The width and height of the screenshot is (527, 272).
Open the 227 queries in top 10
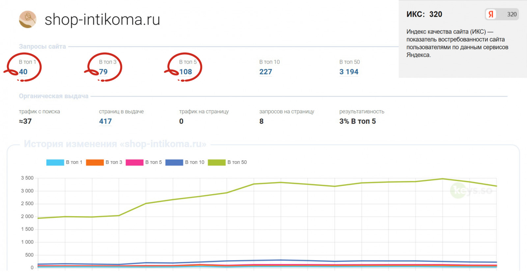coord(265,72)
